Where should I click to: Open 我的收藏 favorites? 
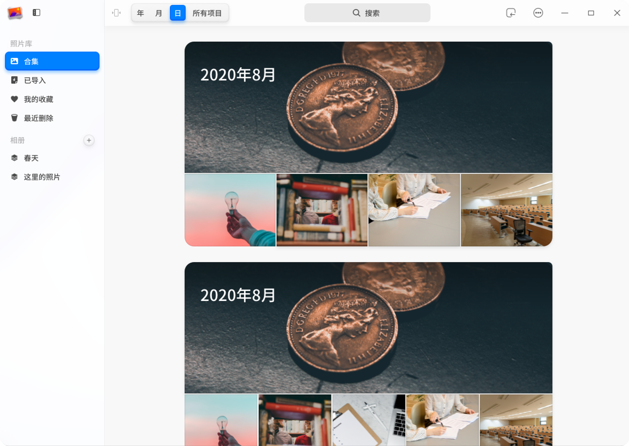point(38,99)
